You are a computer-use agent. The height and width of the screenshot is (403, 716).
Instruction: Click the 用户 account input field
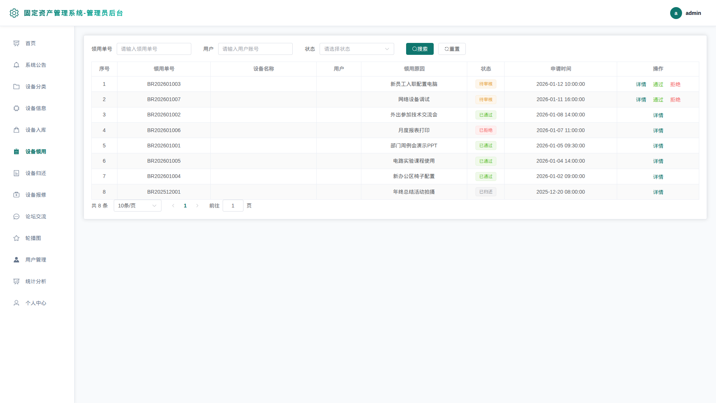point(255,49)
